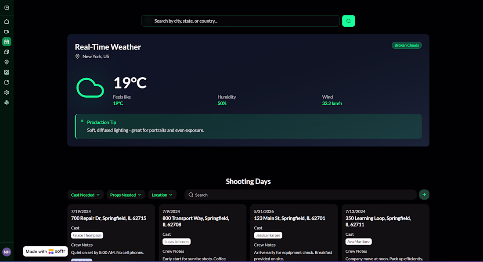Expand the Cast Needed filter
This screenshot has width=483, height=262.
(85, 195)
